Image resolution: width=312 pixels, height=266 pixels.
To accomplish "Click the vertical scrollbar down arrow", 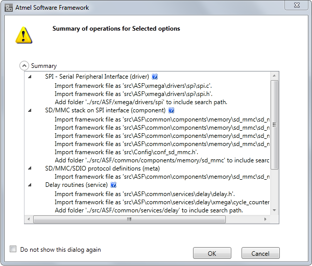I will [274, 210].
